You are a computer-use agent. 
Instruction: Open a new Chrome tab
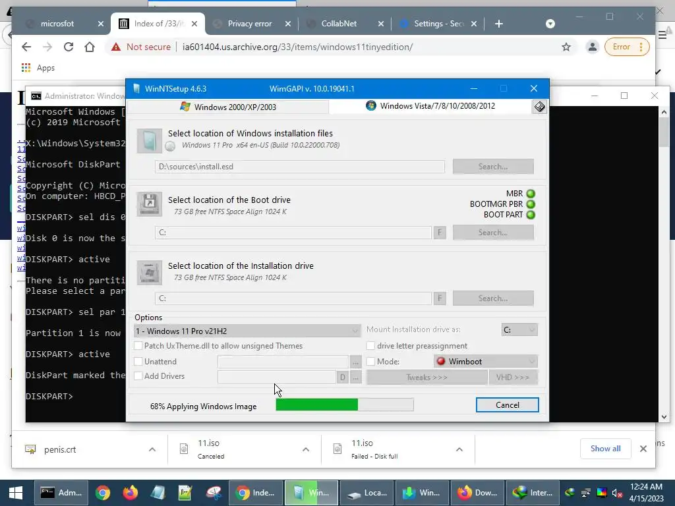pyautogui.click(x=499, y=24)
